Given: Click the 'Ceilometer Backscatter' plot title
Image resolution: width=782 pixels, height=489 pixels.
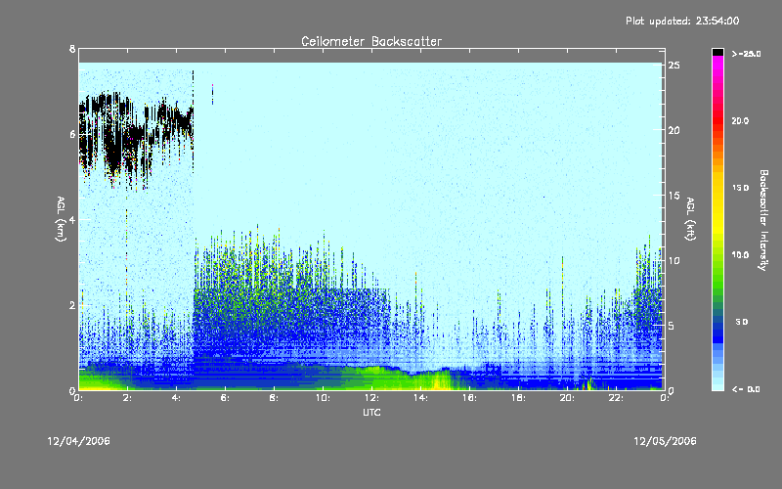Looking at the screenshot, I should point(371,41).
